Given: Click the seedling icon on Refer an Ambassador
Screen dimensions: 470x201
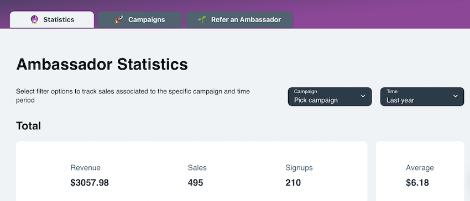Looking at the screenshot, I should click(202, 20).
